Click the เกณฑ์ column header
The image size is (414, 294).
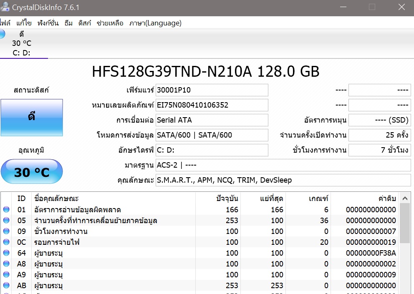[308, 199]
